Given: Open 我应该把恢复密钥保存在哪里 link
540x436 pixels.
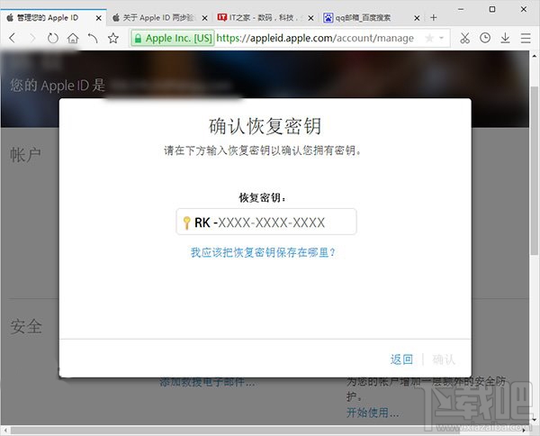Looking at the screenshot, I should (263, 252).
